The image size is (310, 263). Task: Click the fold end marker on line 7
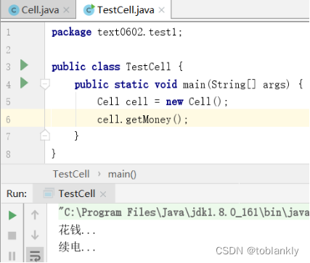tap(45, 135)
